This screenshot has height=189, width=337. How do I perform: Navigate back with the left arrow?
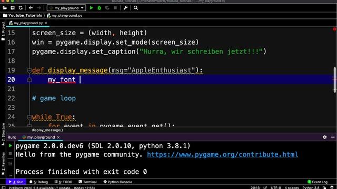pyautogui.click(x=31, y=8)
